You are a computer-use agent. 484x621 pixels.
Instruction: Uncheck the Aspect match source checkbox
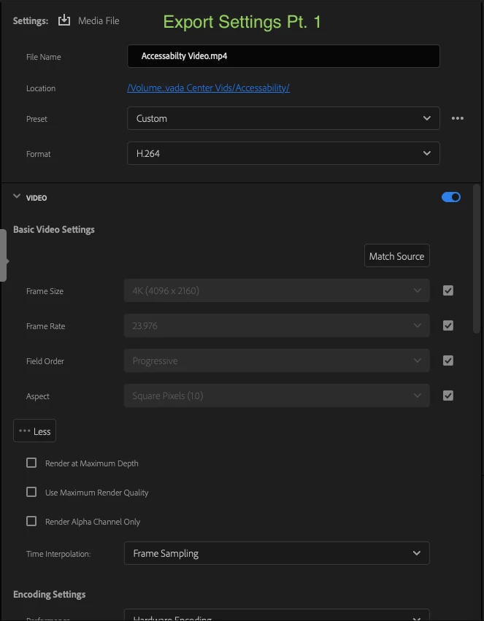point(448,396)
